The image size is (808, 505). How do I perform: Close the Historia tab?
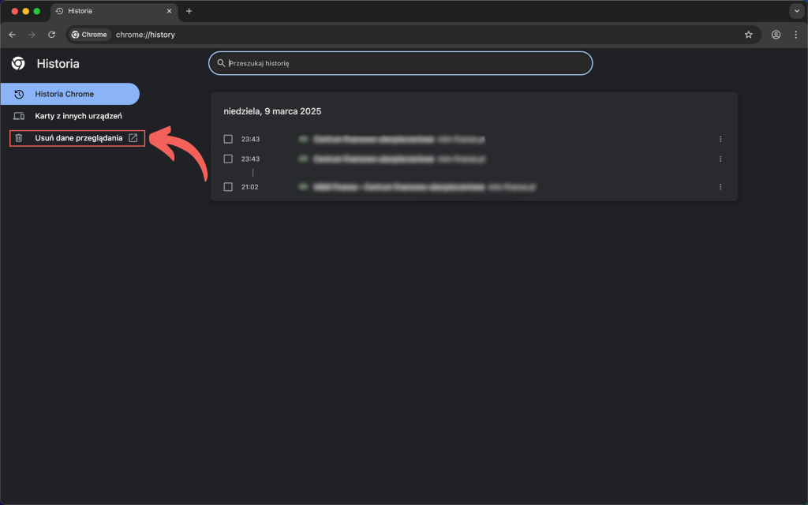(x=169, y=11)
